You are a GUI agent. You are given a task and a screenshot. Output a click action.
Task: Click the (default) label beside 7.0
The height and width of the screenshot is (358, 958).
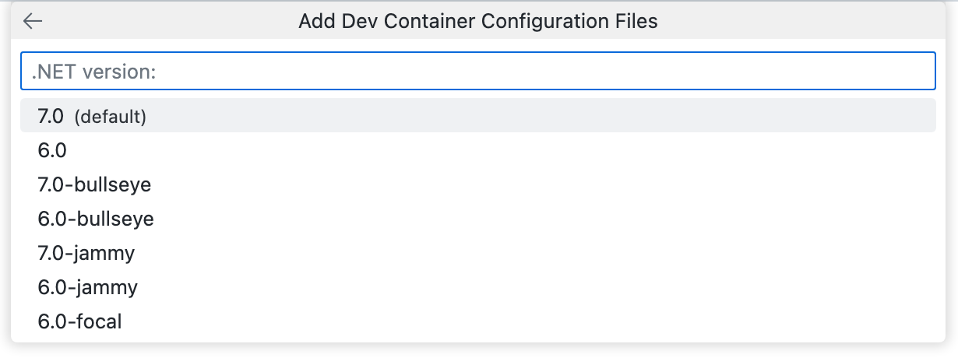[111, 117]
